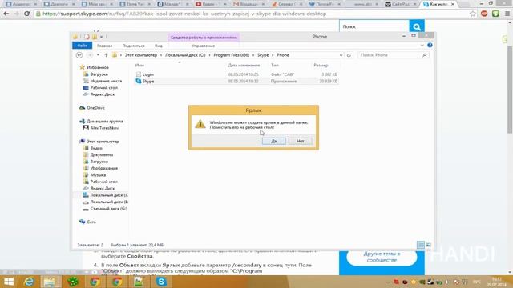Sort by Имя column header
Viewport: 513px width, 288px height.
(139, 66)
